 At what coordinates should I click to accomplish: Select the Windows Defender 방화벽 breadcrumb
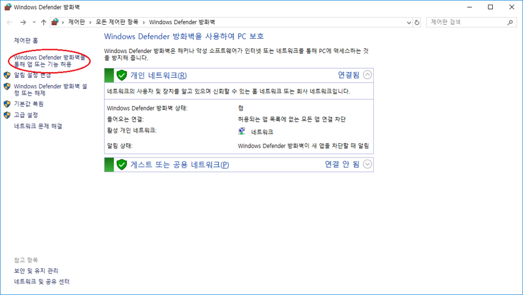pyautogui.click(x=182, y=22)
